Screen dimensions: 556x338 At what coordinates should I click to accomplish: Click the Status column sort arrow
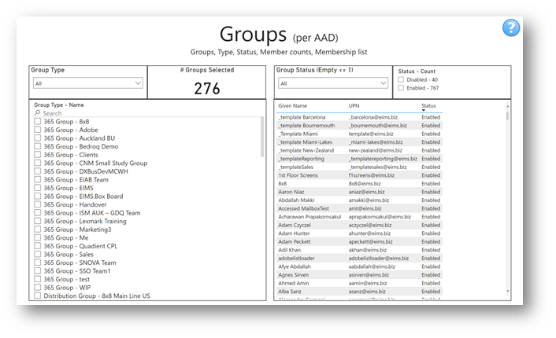424,110
